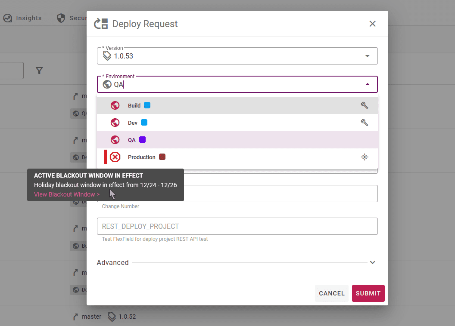The image size is (455, 326).
Task: Submit the deploy request
Action: tap(368, 293)
